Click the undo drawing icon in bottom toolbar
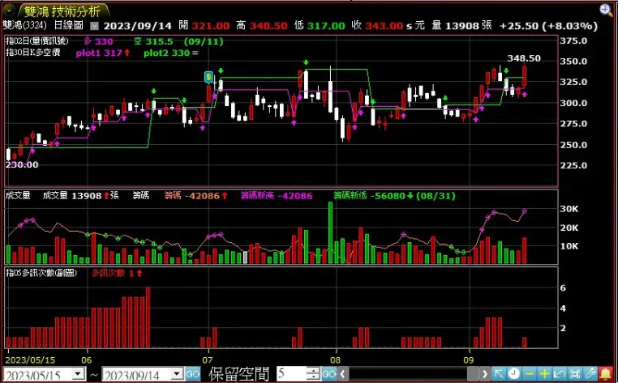The width and height of the screenshot is (618, 383). coord(560,373)
